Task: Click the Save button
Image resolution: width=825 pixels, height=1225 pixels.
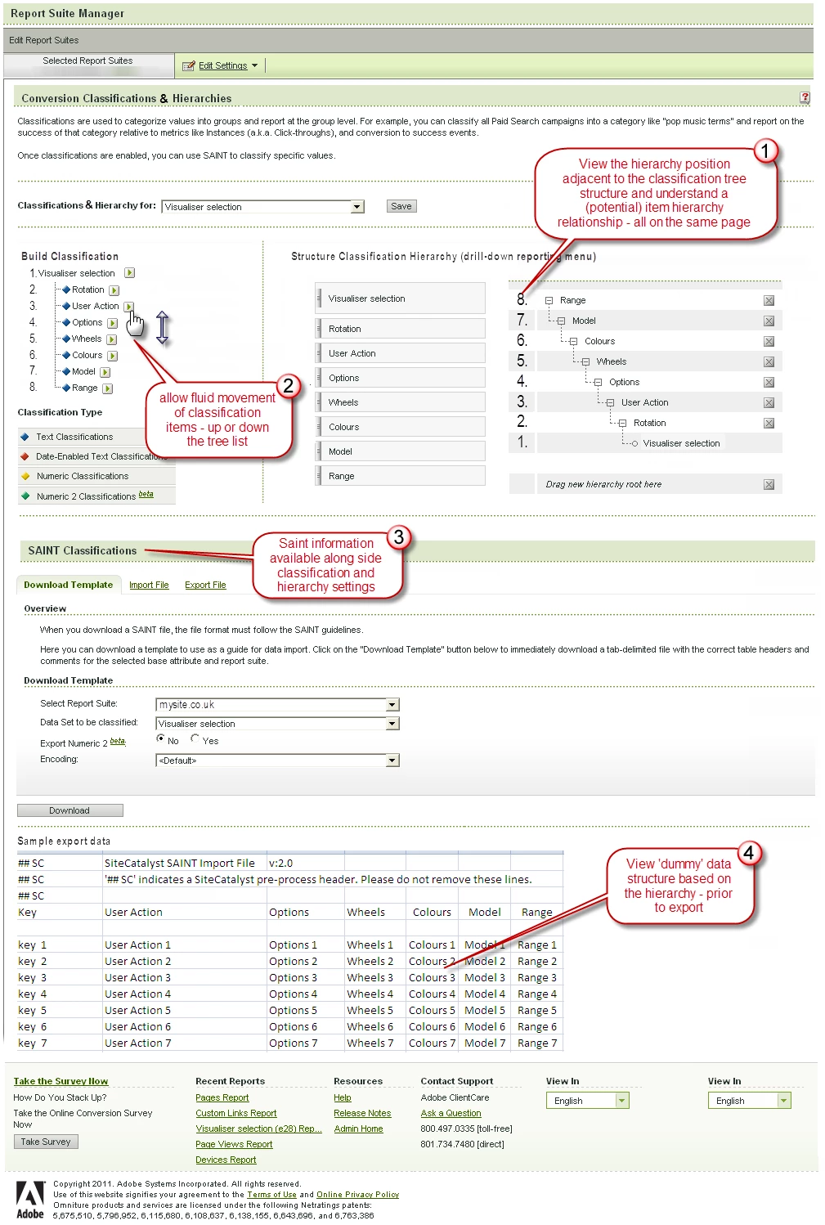Action: pyautogui.click(x=401, y=206)
